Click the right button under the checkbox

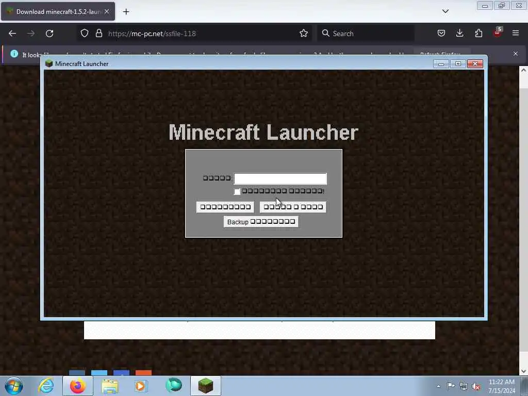pos(293,207)
